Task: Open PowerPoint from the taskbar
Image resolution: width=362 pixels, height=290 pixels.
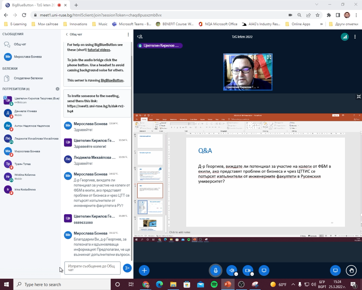Action: tap(227, 284)
